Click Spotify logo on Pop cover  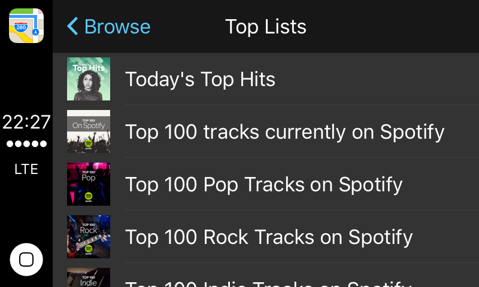[x=89, y=196]
